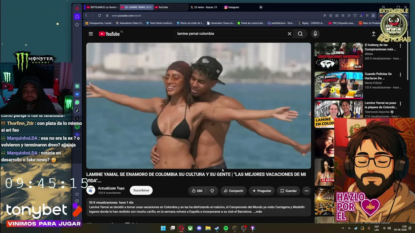
Task: Click the main video player
Action: coord(198,106)
